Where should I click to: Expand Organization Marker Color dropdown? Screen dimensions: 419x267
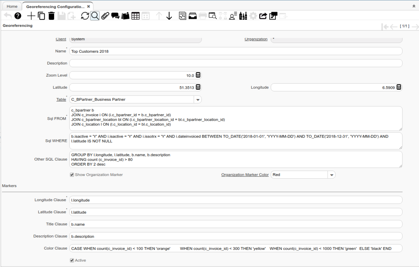tap(332, 175)
